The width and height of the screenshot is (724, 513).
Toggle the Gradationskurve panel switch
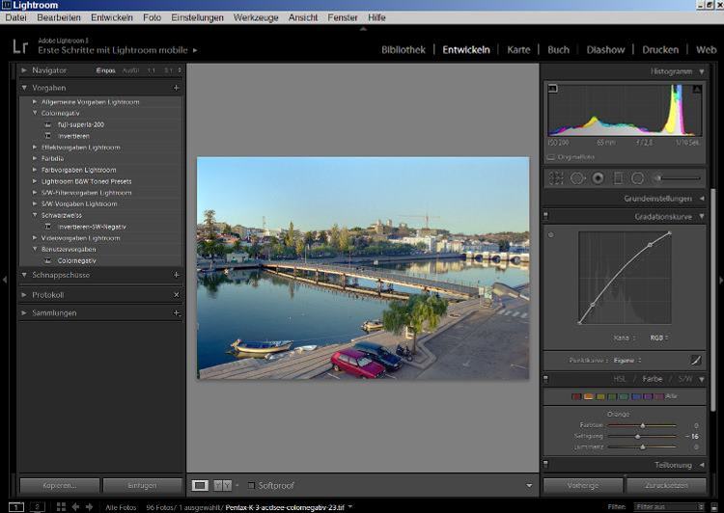pos(546,217)
